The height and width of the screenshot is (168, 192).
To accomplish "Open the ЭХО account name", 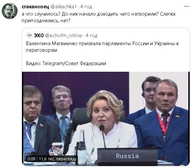I will click(39, 36).
